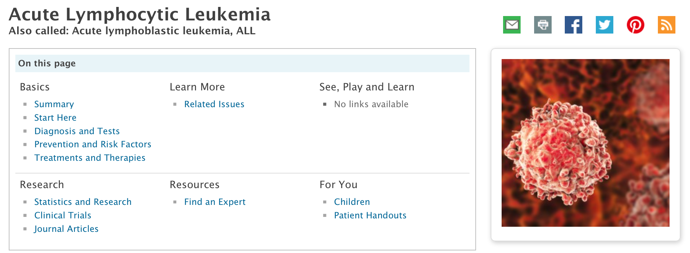Jump to Related Issues section
The height and width of the screenshot is (253, 690).
coord(214,104)
